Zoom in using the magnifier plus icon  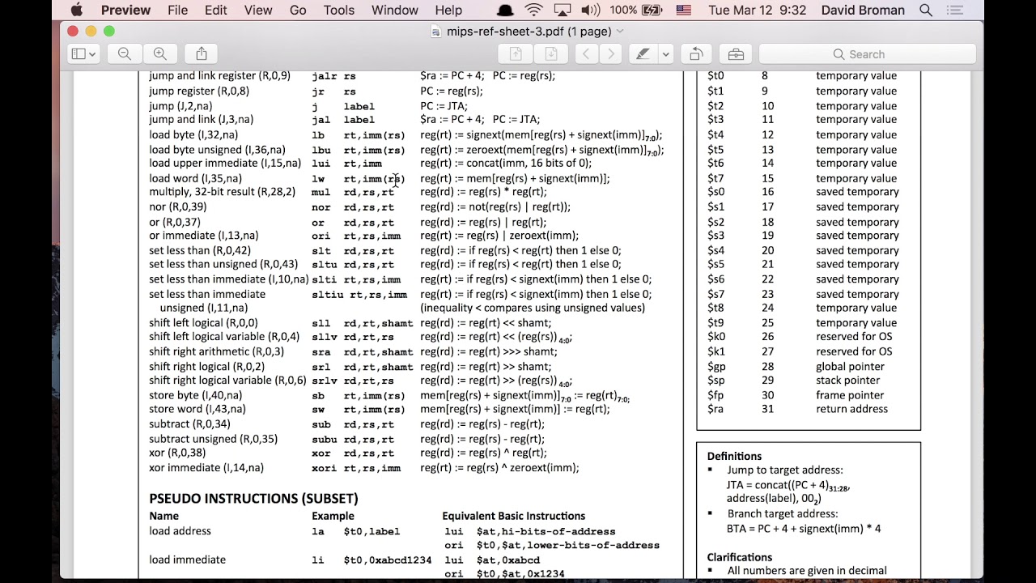(160, 54)
